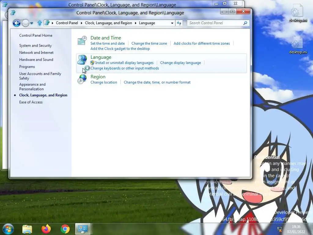This screenshot has width=313, height=235.
Task: Refresh the Control Panel page
Action: (179, 23)
